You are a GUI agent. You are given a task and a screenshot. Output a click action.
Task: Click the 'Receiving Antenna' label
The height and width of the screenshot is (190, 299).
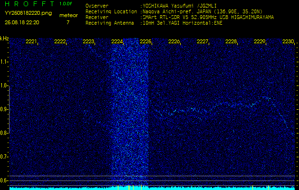[x=110, y=23]
